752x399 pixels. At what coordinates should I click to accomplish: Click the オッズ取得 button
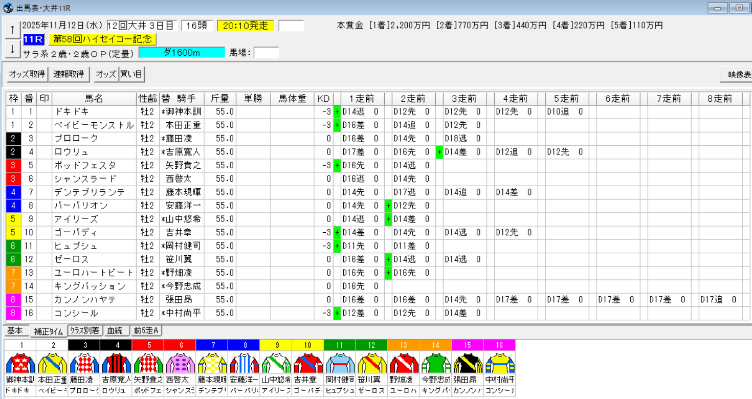(x=27, y=74)
